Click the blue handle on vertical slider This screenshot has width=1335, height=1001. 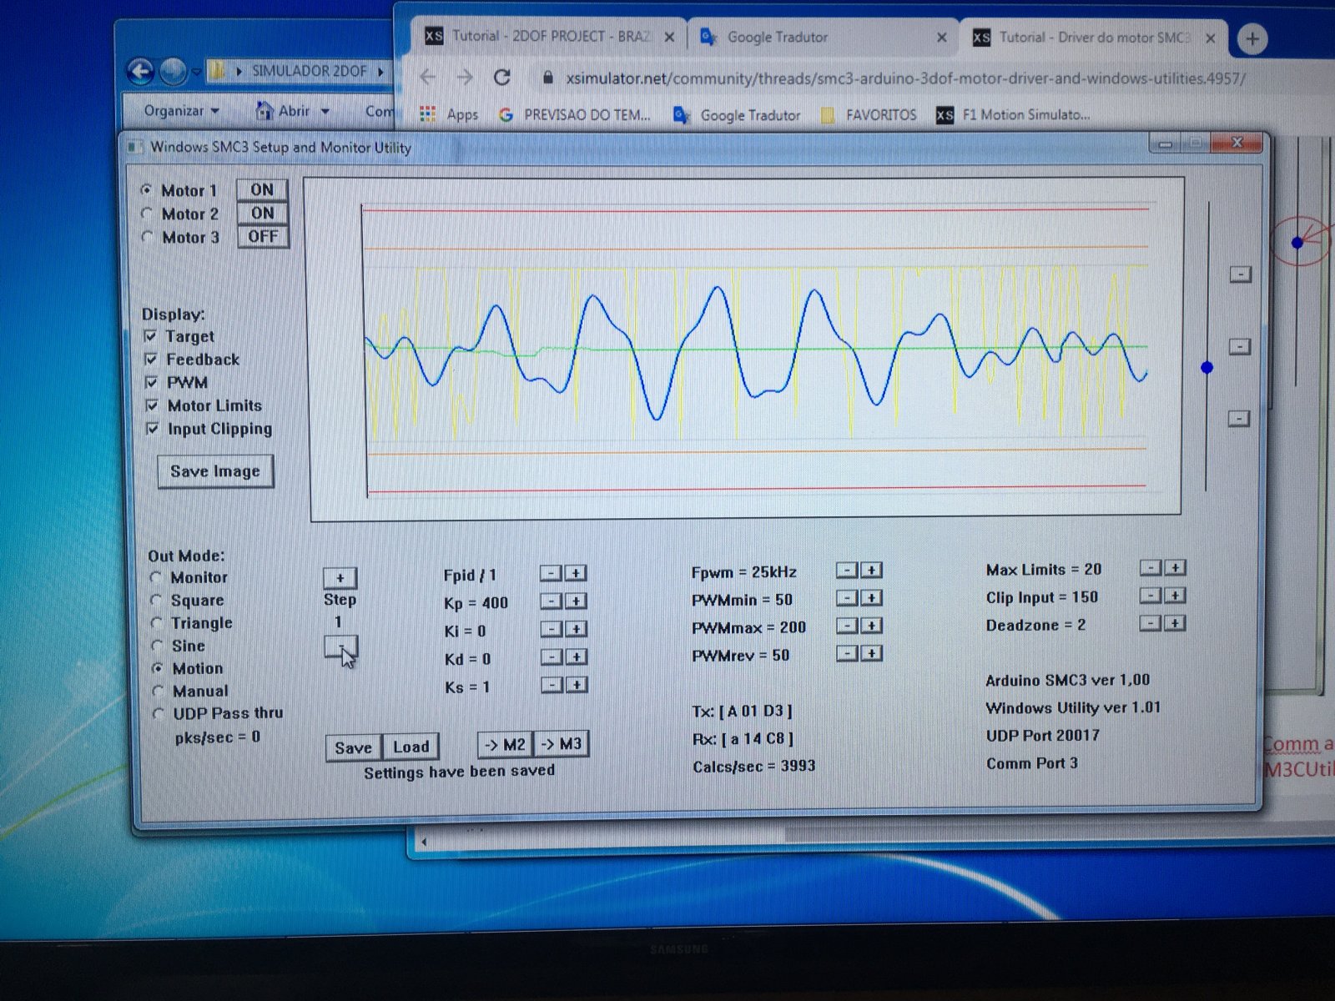coord(1207,367)
